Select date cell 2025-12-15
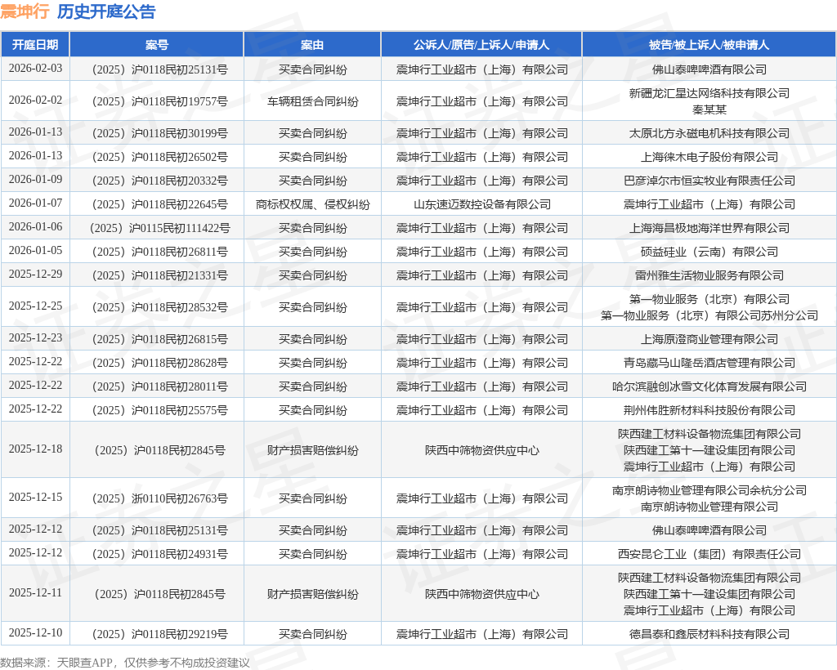The width and height of the screenshot is (837, 670). click(x=35, y=497)
